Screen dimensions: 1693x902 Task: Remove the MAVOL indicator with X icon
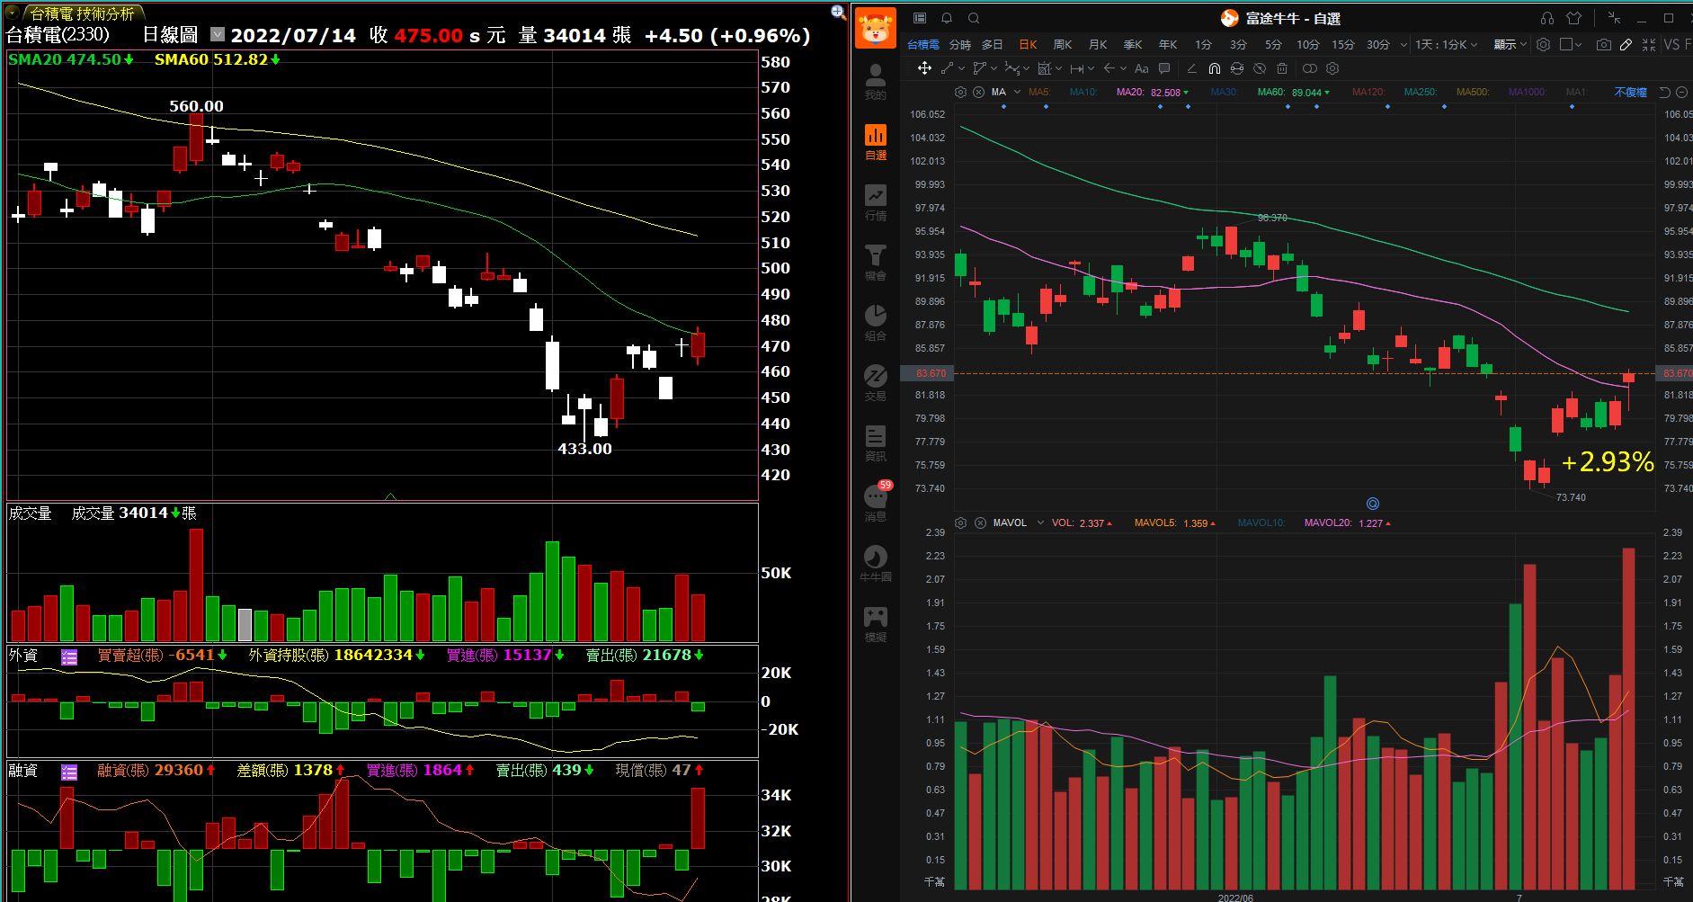pyautogui.click(x=980, y=522)
